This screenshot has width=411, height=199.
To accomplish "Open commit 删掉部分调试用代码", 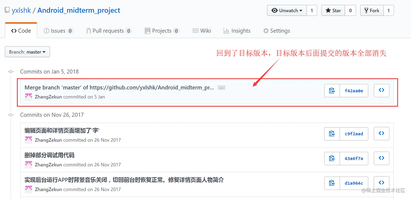I will coord(49,155).
